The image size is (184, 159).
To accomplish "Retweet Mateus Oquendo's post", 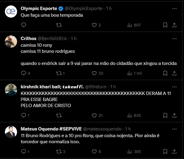I will coord(59,151).
